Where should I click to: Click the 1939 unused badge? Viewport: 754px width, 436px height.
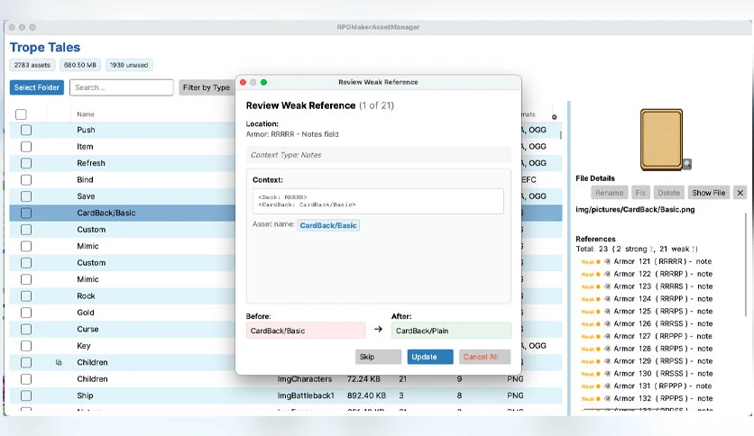[x=129, y=65]
